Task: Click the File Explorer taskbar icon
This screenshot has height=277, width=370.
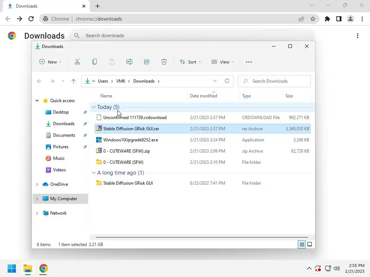Action: 28,268
